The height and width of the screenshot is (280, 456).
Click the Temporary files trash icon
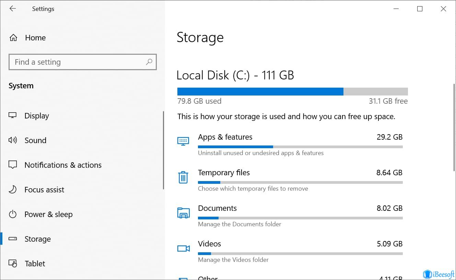click(x=183, y=177)
